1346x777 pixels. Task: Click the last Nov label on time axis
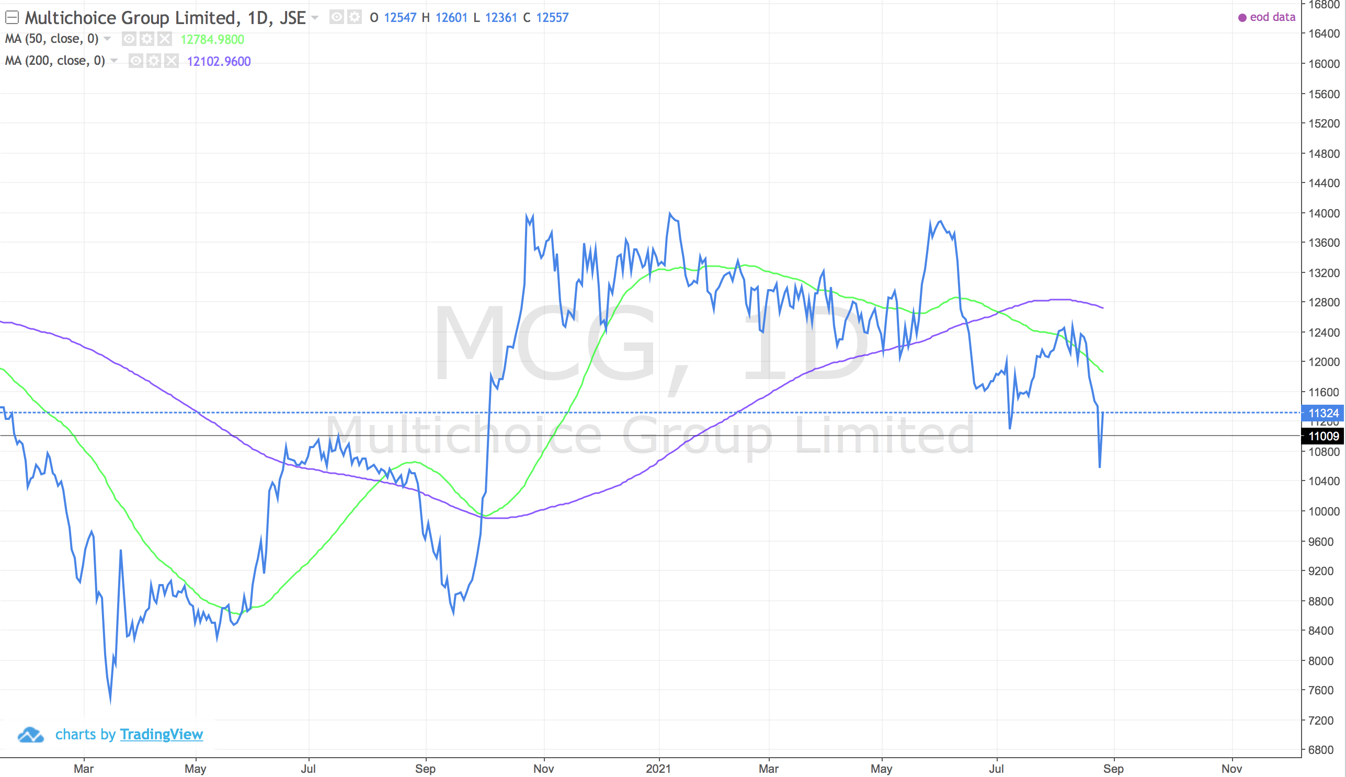1232,769
